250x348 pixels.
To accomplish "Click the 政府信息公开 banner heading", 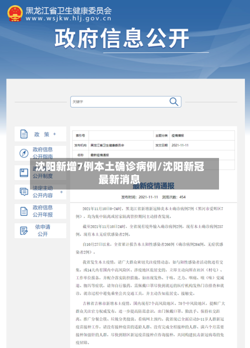I will (121, 39).
